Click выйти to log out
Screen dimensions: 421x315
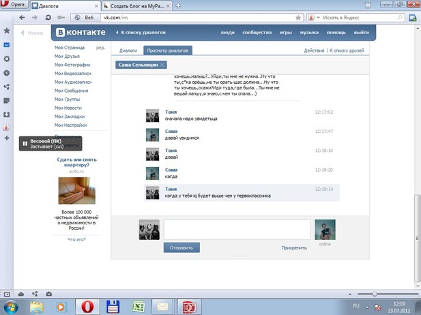361,33
